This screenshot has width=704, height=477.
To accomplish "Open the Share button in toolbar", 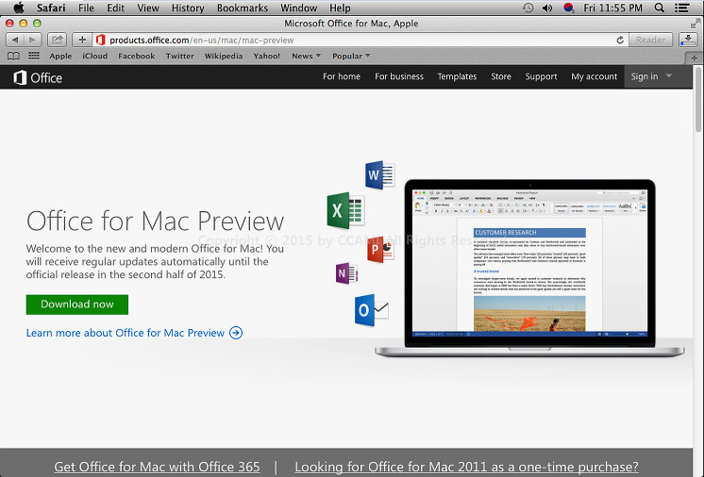I will pos(57,40).
